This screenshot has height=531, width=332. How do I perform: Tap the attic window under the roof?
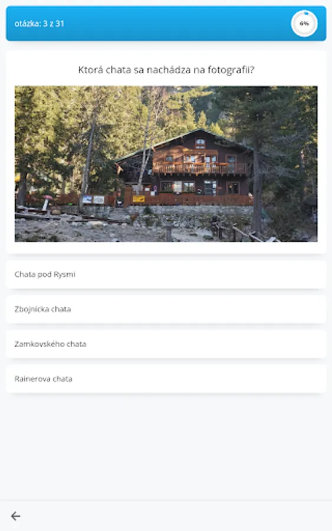pos(200,143)
